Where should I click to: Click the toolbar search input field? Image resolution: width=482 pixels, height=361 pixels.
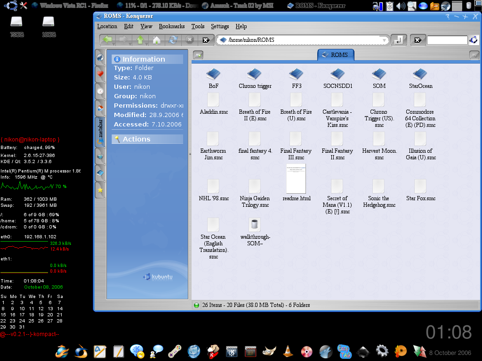point(447,40)
